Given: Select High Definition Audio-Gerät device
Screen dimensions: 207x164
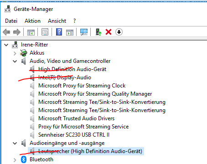Looking at the screenshot, I should tap(72, 69).
